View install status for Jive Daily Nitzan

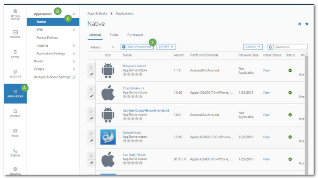(x=266, y=159)
